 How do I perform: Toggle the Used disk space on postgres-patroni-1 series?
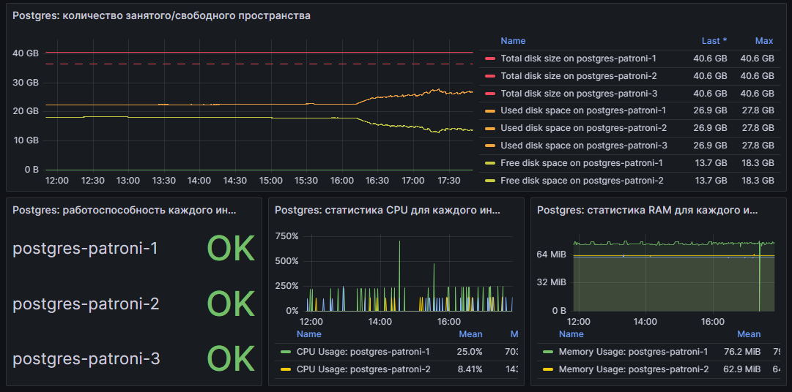click(x=582, y=111)
